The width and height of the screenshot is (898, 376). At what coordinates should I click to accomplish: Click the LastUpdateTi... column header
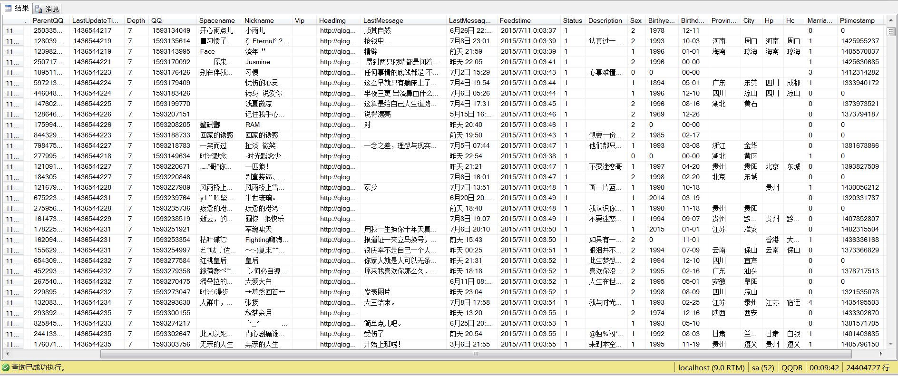[97, 20]
